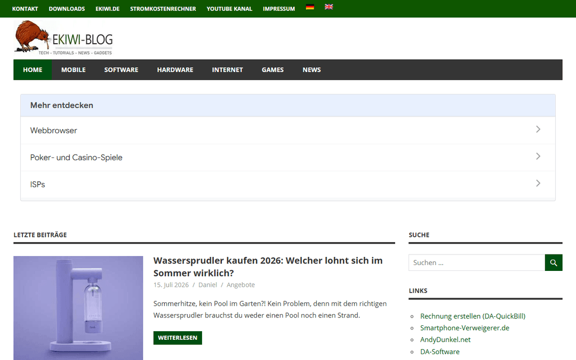Focus the Suchen search input field
Screen dimensions: 576x360
(x=477, y=262)
